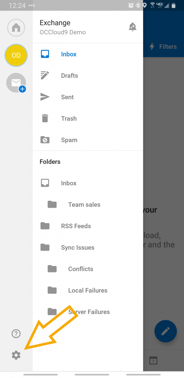184x378 pixels.
Task: Tap the compose pencil button
Action: [166, 331]
